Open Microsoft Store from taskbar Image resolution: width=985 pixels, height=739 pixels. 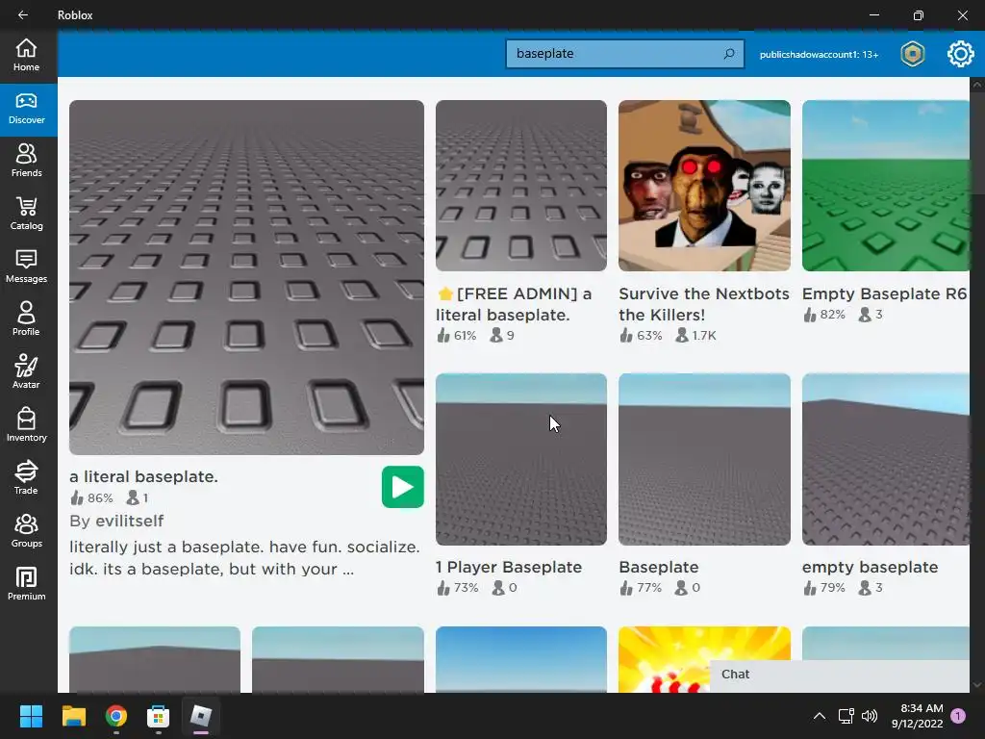click(x=159, y=716)
